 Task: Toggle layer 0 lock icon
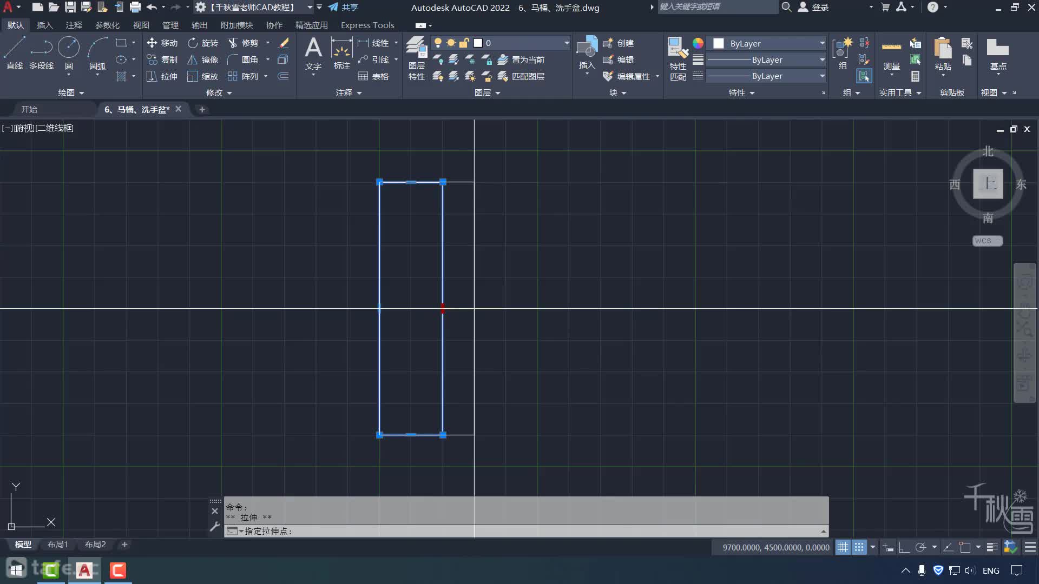coord(464,43)
